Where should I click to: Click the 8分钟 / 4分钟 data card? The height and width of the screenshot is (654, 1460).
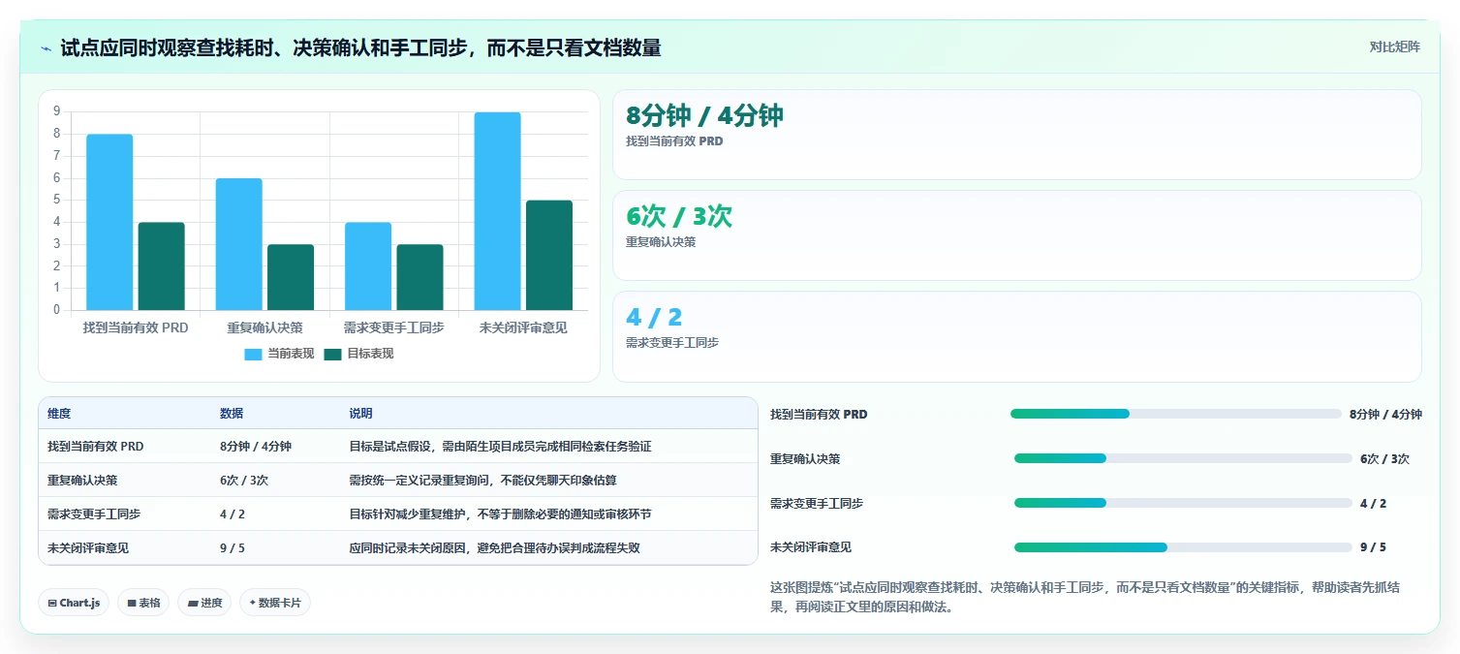pos(1017,135)
